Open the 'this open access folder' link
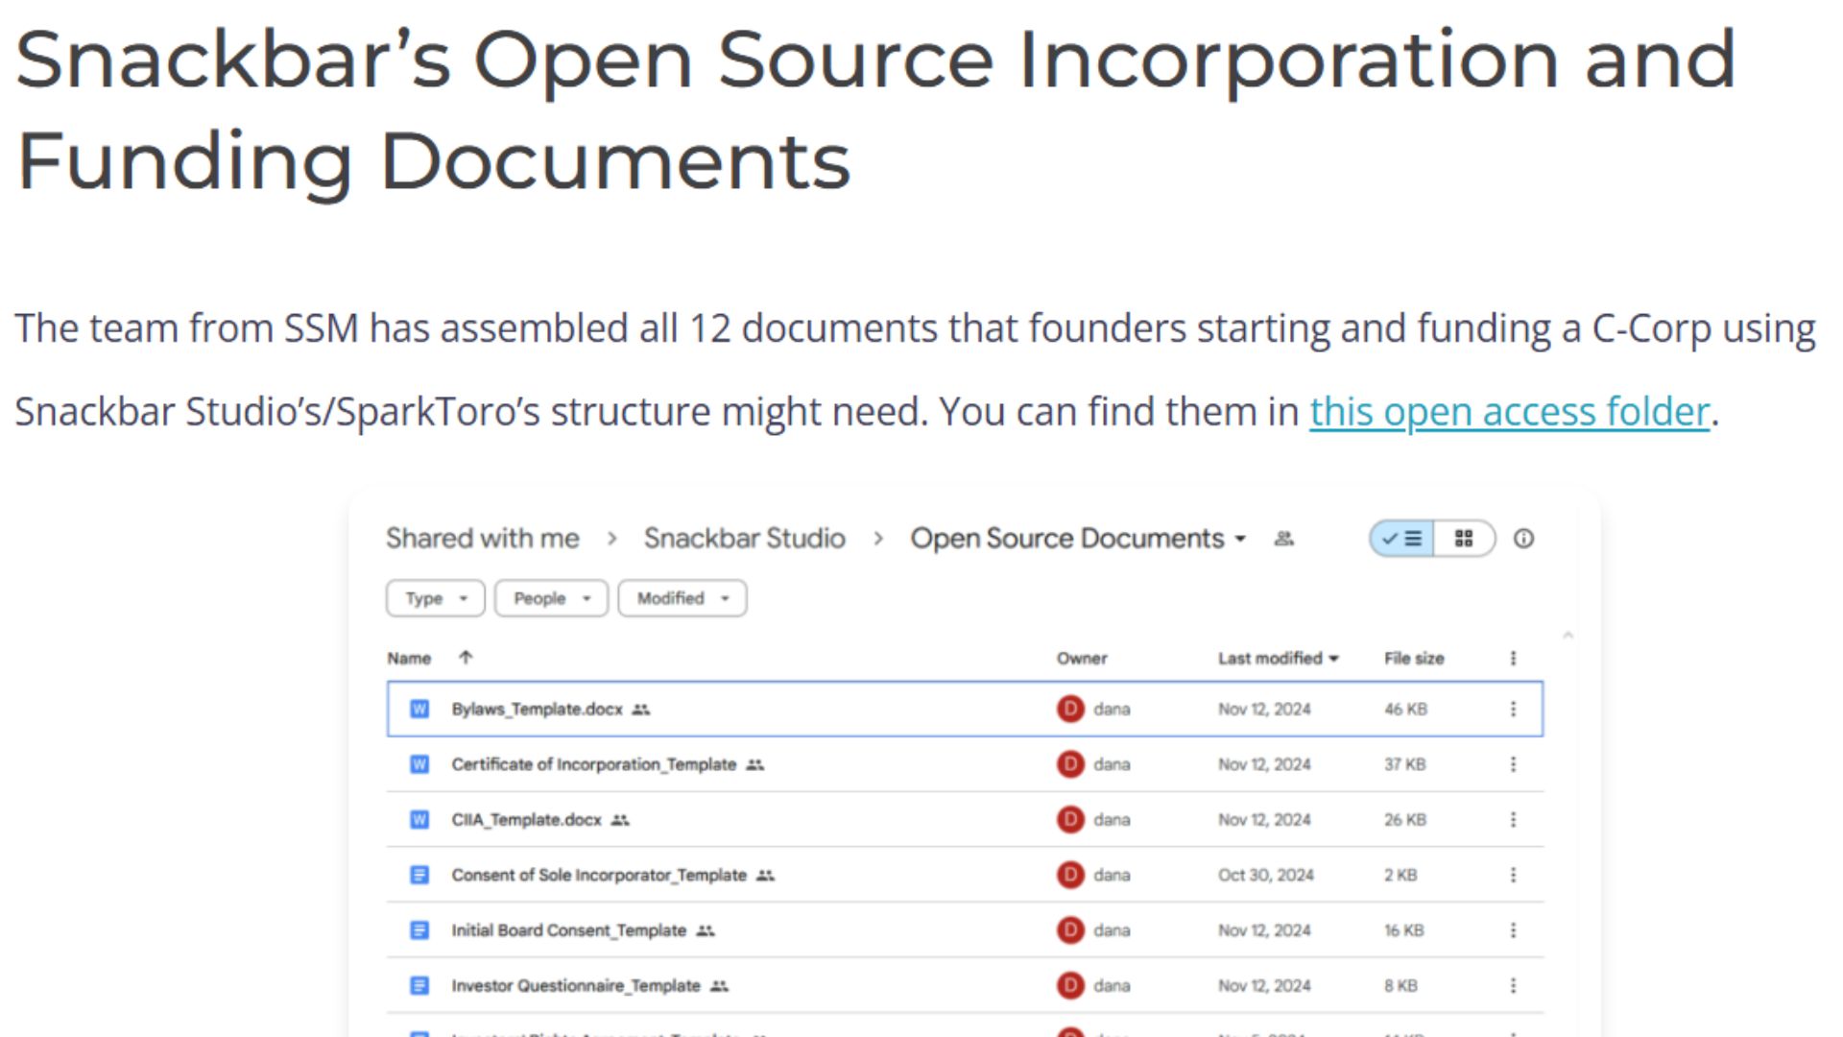Viewport: 1843px width, 1037px height. click(x=1509, y=412)
